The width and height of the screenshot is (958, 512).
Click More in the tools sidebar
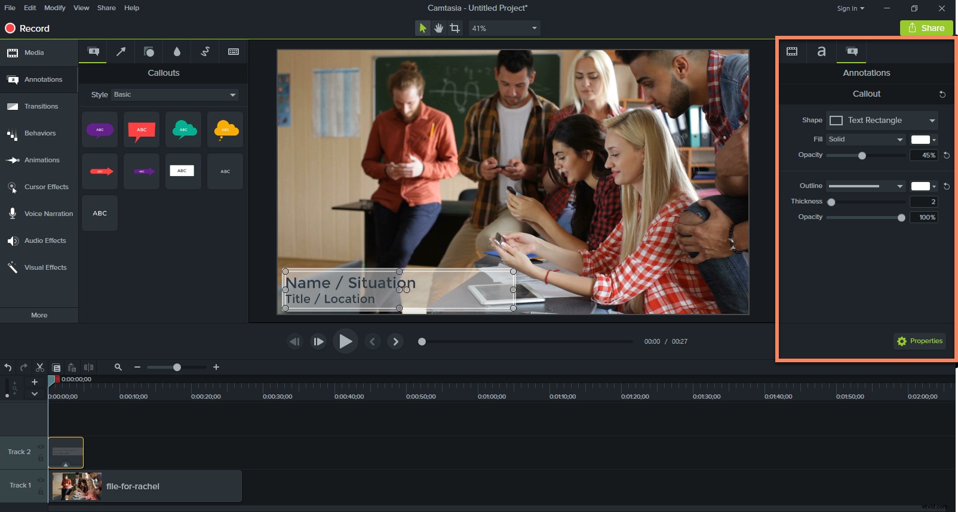[39, 315]
